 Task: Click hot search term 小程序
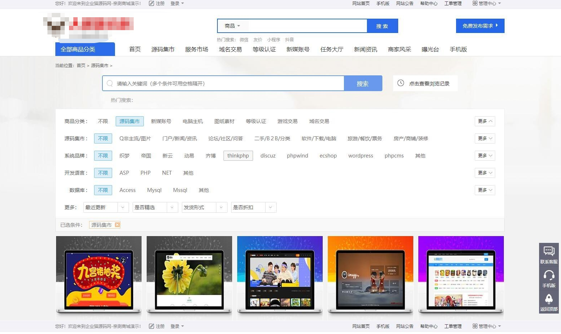273,40
